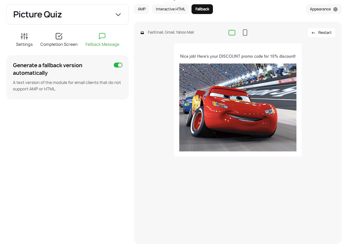Open the Picture Quiz module title selector
The image size is (346, 247).
point(38,14)
